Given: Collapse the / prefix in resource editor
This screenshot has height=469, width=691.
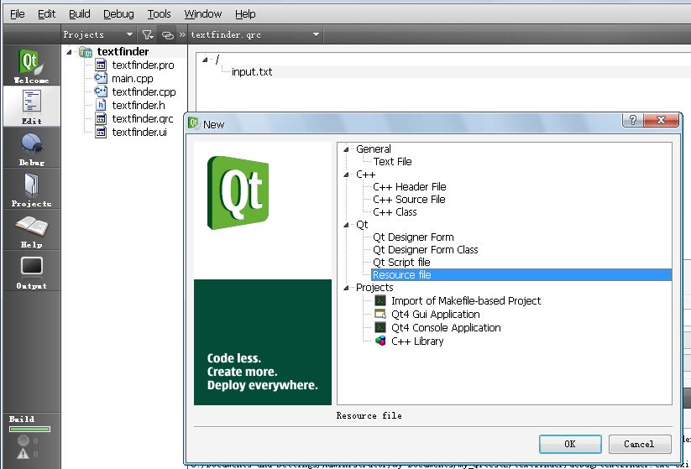Looking at the screenshot, I should (205, 60).
